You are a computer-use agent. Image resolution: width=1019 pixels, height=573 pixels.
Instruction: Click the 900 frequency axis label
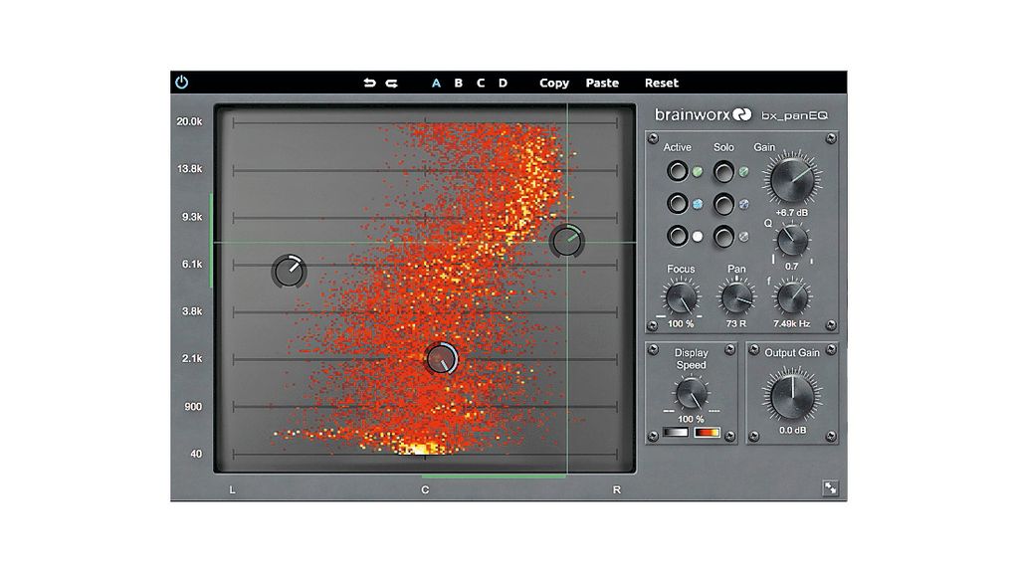coord(193,407)
